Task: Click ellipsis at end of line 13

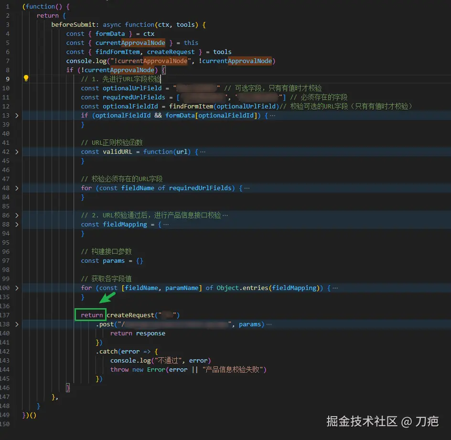Action: tap(272, 116)
